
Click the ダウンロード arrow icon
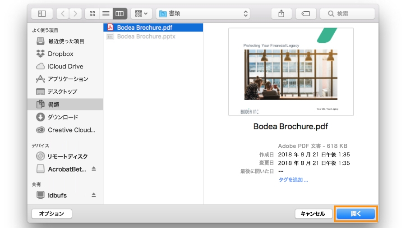click(41, 117)
